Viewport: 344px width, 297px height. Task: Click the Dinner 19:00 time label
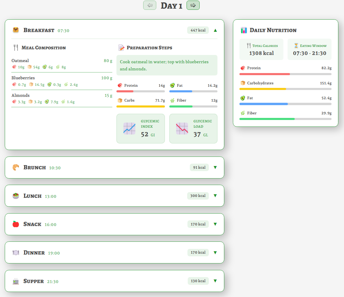(54, 253)
